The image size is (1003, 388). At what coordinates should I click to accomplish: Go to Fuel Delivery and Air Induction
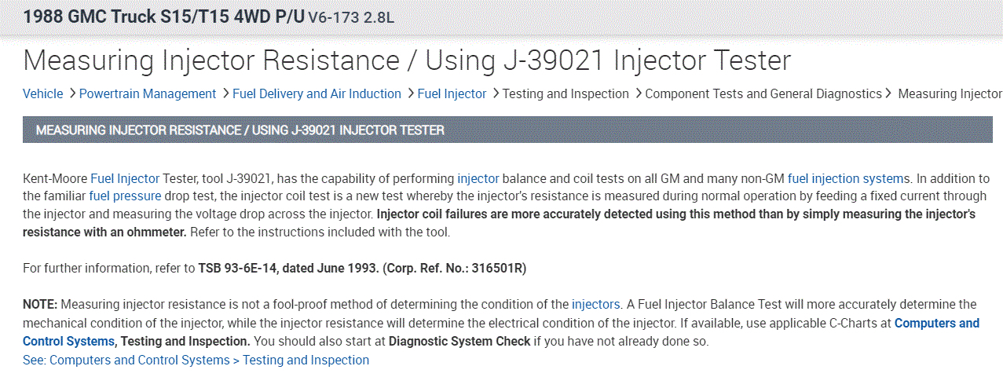point(317,93)
